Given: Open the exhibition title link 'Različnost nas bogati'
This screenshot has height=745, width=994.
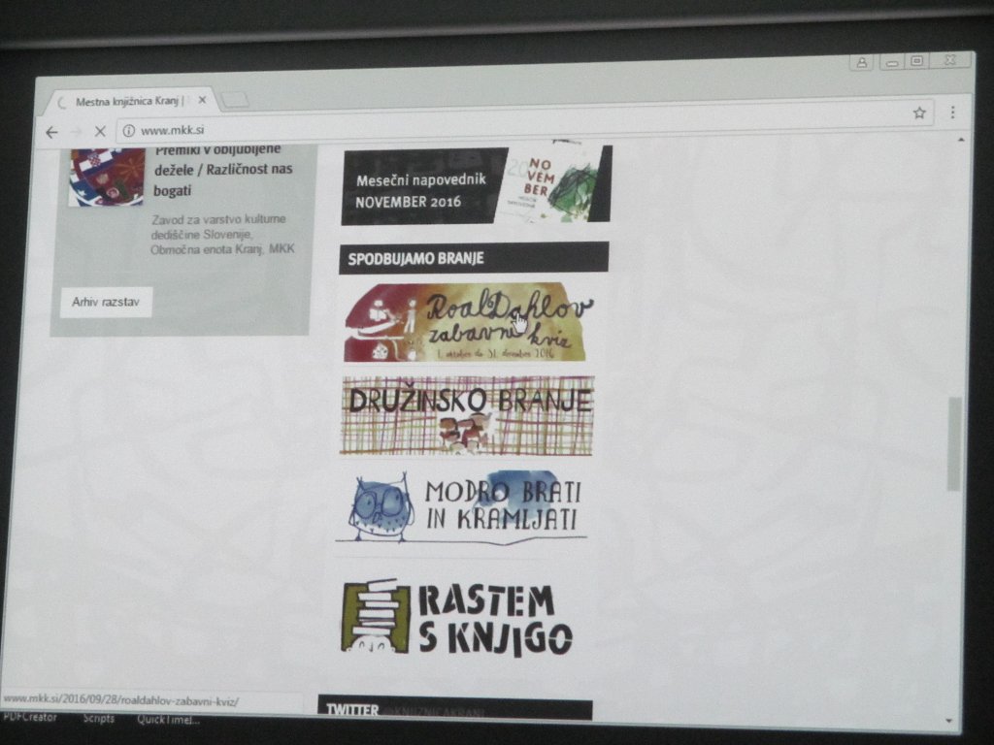Looking at the screenshot, I should pos(223,169).
